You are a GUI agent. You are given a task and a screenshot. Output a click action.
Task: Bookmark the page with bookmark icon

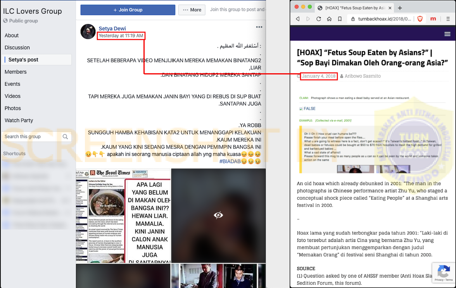click(x=340, y=19)
